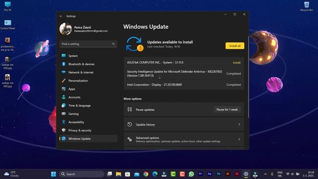Switch the ENG SRL input language
The width and height of the screenshot is (318, 179).
click(x=280, y=174)
